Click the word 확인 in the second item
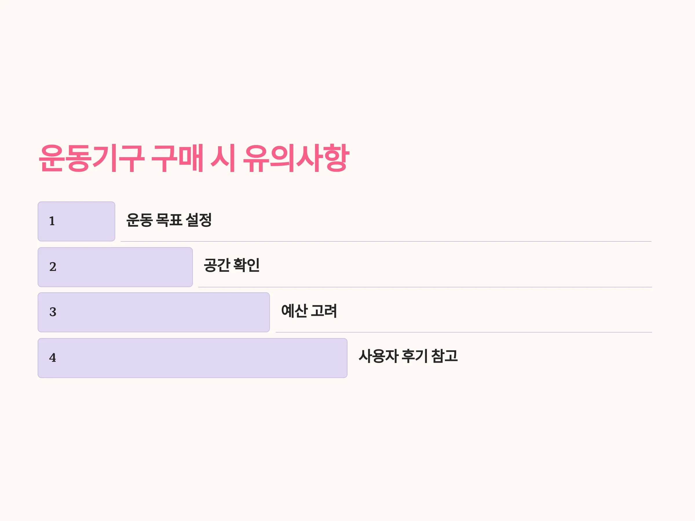The height and width of the screenshot is (521, 695). 246,265
